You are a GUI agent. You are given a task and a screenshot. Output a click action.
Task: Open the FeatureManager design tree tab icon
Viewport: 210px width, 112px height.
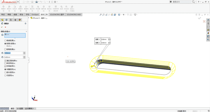pos(2,20)
